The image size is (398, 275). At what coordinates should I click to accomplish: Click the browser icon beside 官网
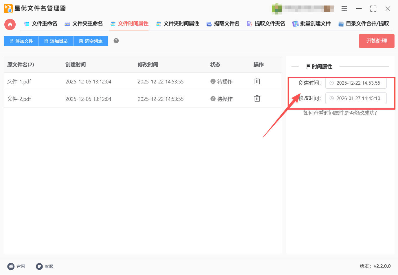tap(11, 267)
